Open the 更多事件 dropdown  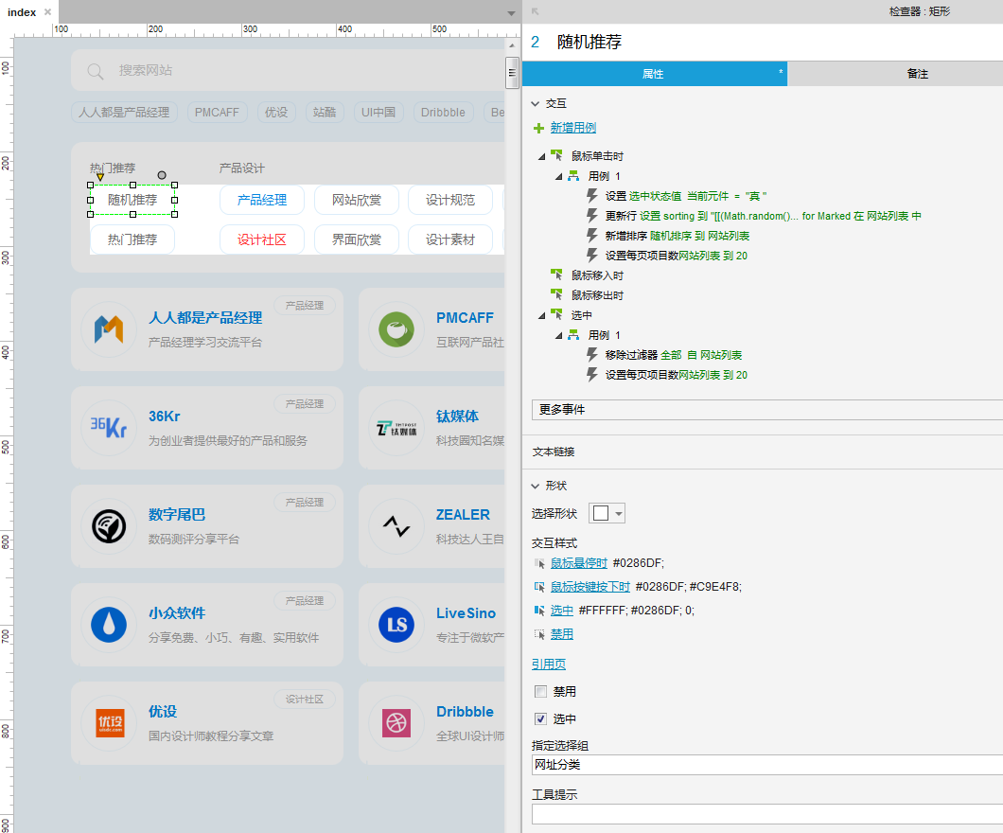click(767, 410)
